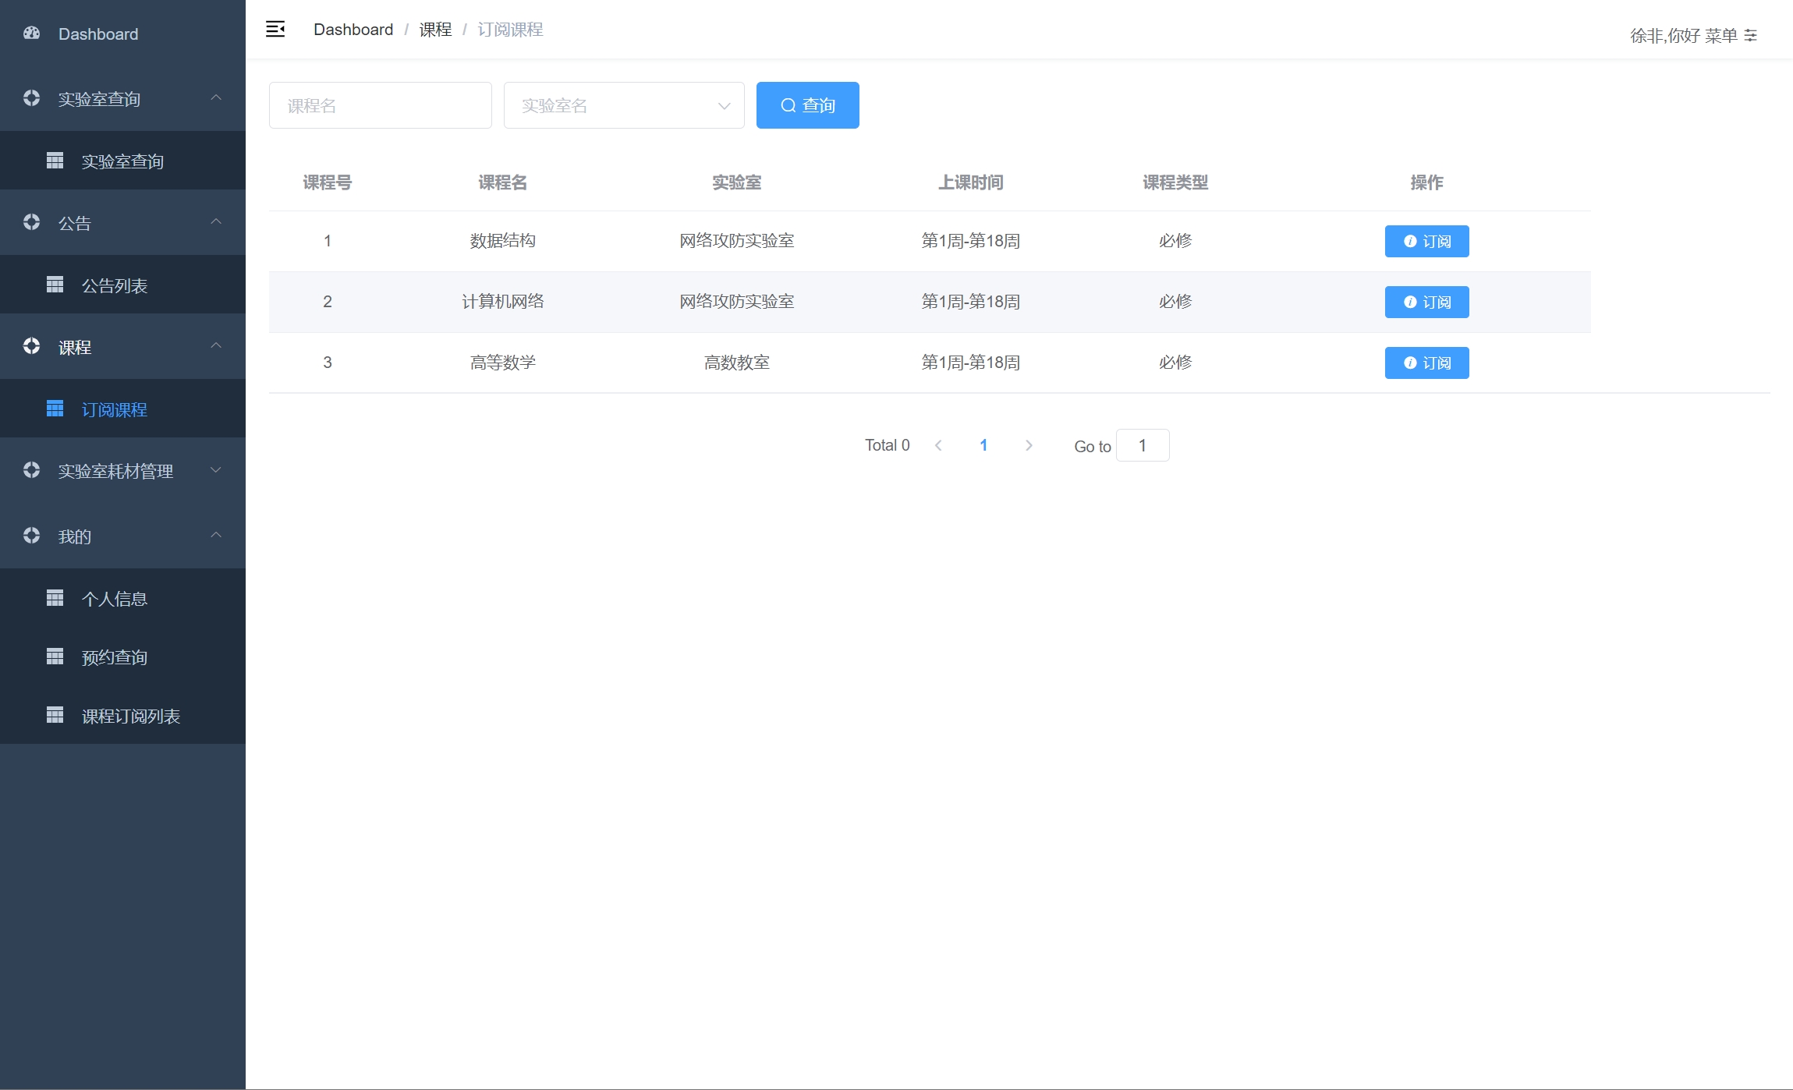The image size is (1793, 1090).
Task: Click the Dashboard gauge icon in sidebar
Action: (x=31, y=34)
